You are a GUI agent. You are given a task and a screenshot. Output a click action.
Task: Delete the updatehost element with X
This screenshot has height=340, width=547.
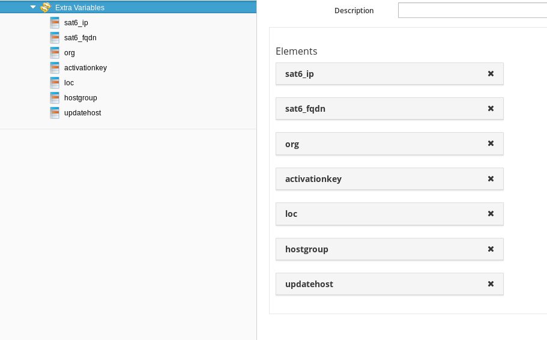point(491,284)
